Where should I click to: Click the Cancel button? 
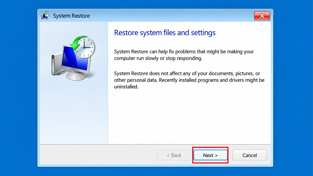250,155
